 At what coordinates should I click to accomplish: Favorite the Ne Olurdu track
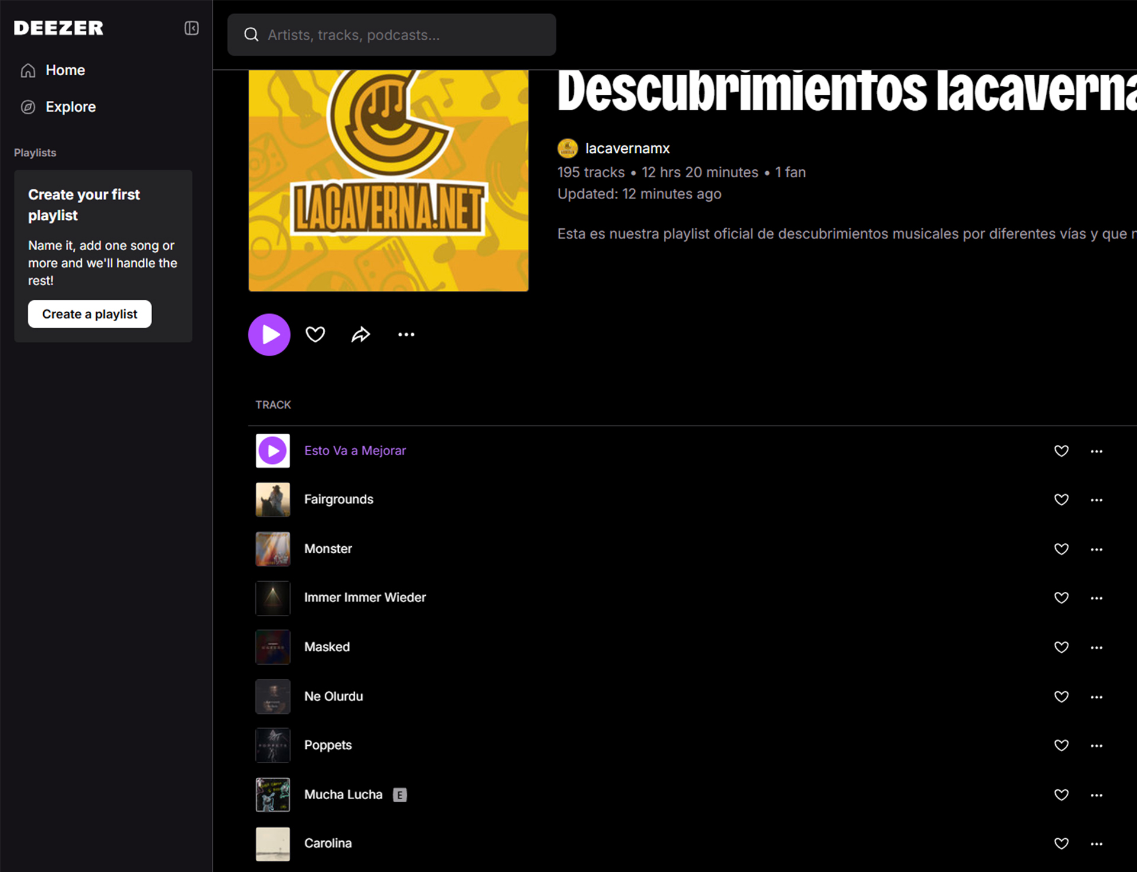[x=1061, y=697]
